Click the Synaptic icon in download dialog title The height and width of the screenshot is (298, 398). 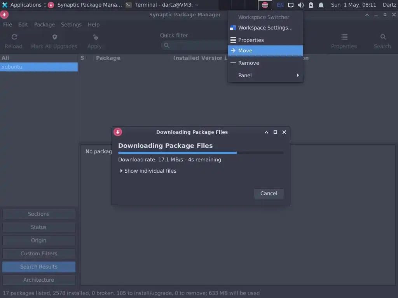click(118, 132)
